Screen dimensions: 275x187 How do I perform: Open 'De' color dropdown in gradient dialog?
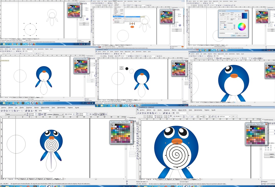click(225, 25)
